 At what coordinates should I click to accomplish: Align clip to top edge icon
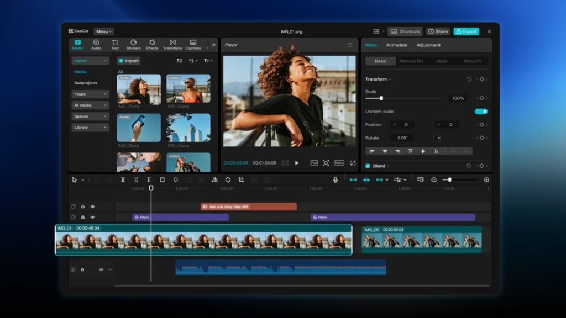(411, 151)
